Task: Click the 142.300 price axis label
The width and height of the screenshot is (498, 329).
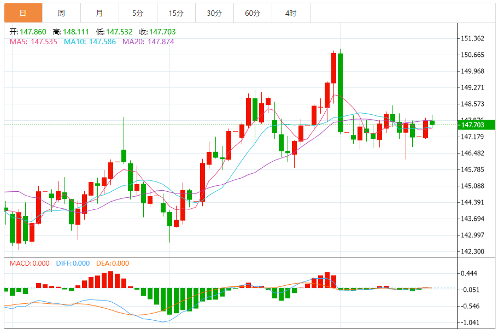Action: 473,251
